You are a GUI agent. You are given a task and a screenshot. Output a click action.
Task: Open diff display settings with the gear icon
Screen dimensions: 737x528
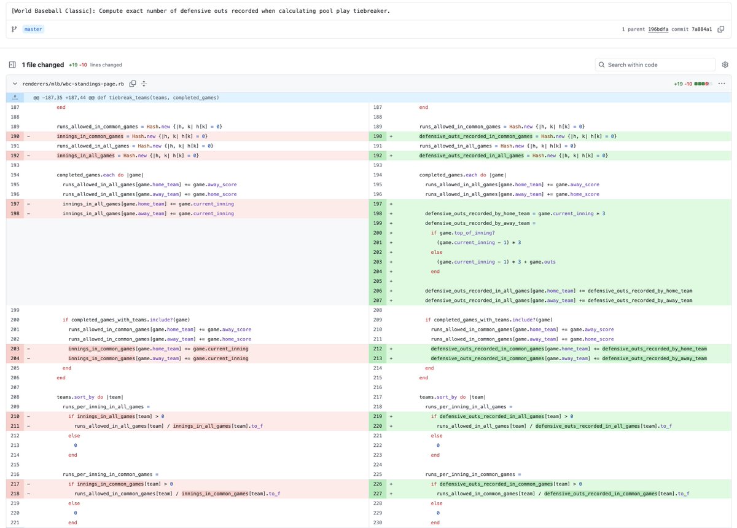725,64
